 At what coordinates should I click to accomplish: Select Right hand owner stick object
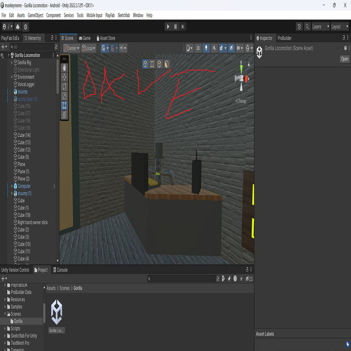click(x=33, y=222)
